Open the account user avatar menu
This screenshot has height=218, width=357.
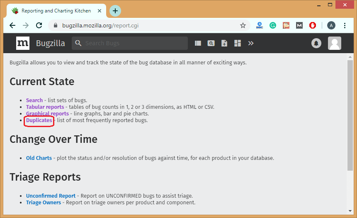coord(335,43)
